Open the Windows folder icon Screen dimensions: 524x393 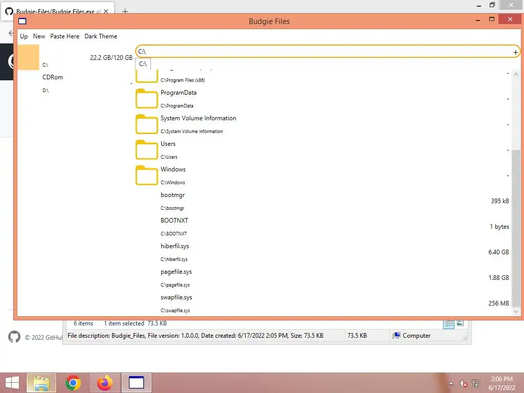(x=147, y=175)
